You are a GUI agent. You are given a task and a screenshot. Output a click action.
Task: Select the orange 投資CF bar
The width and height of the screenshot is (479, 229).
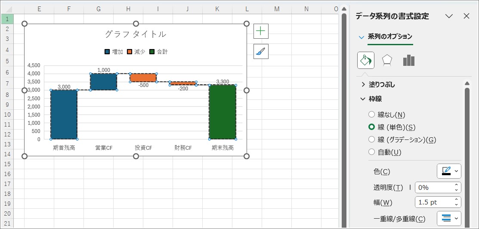pyautogui.click(x=143, y=77)
